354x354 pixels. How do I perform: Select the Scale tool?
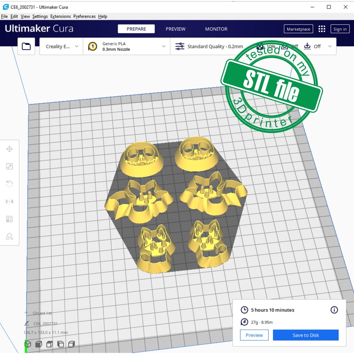click(9, 167)
